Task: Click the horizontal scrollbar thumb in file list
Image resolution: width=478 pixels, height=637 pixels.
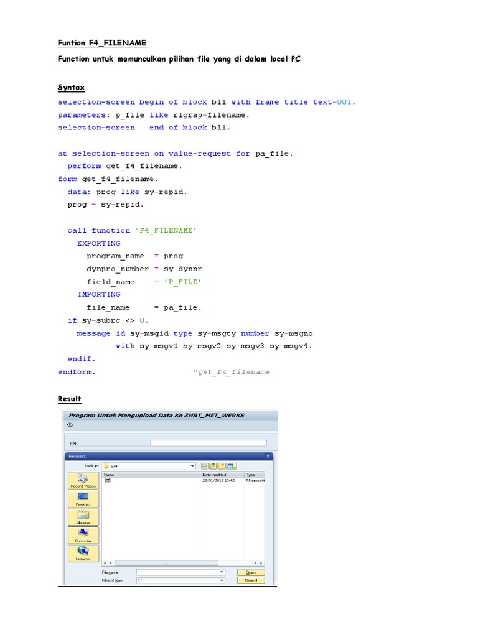Action: (x=167, y=563)
